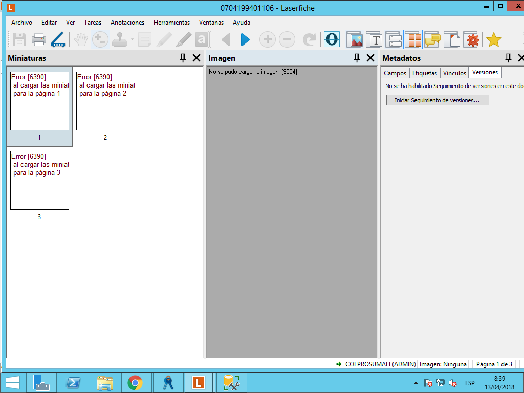The height and width of the screenshot is (393, 524).
Task: Select the page 2 thumbnail
Action: (105, 101)
